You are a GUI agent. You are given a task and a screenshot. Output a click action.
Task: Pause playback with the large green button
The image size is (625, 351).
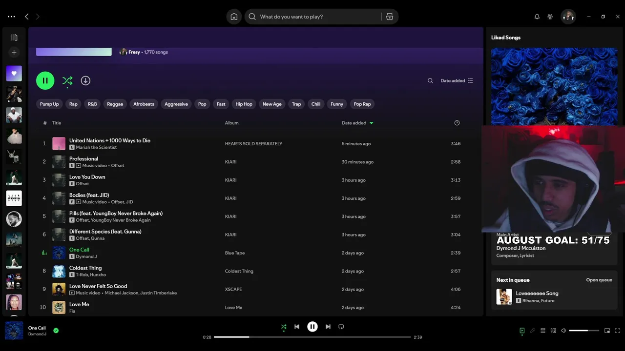[x=45, y=80]
